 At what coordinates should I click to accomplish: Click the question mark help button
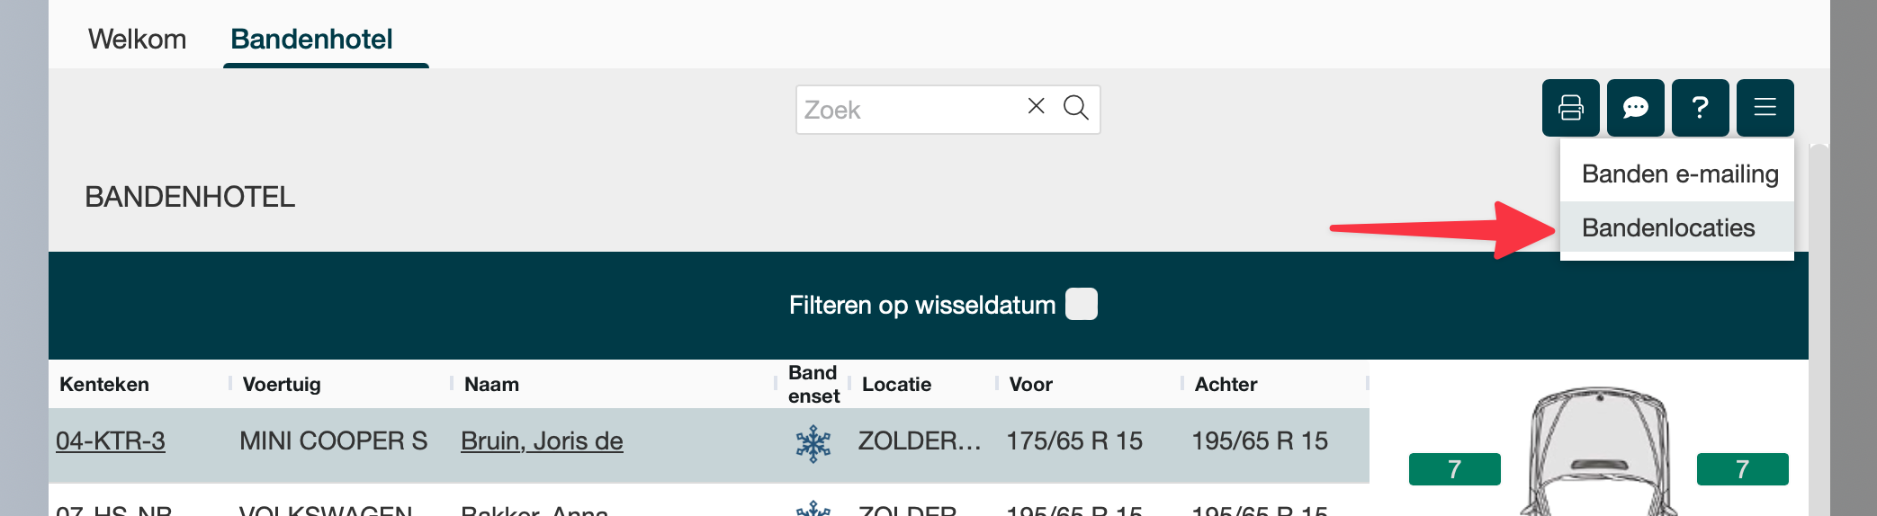click(1700, 108)
